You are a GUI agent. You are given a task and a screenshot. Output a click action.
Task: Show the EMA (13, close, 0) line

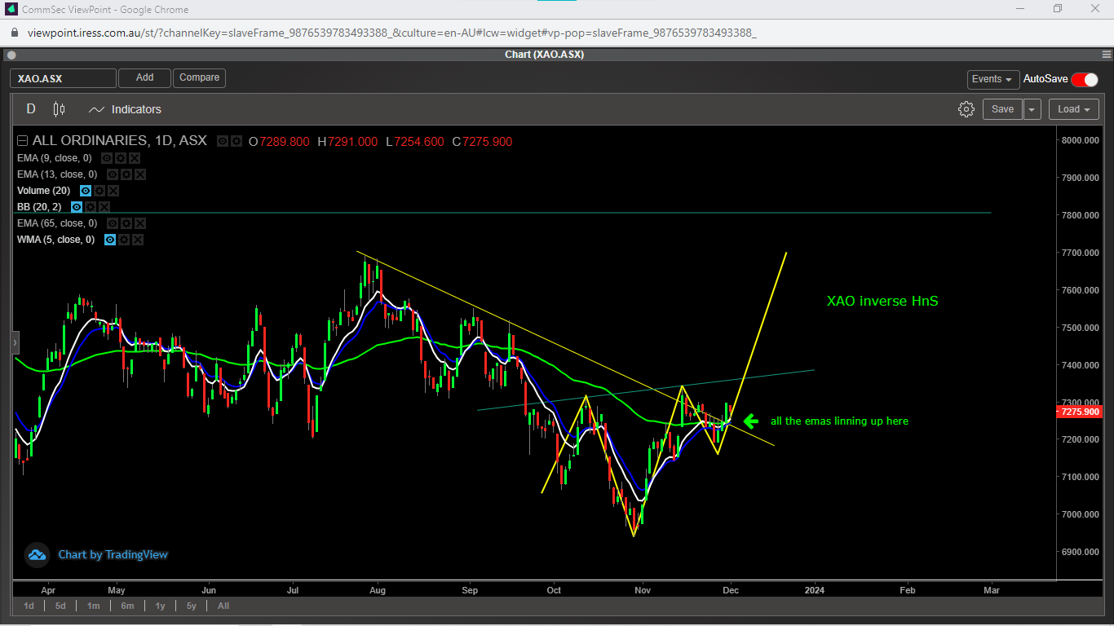coord(113,174)
